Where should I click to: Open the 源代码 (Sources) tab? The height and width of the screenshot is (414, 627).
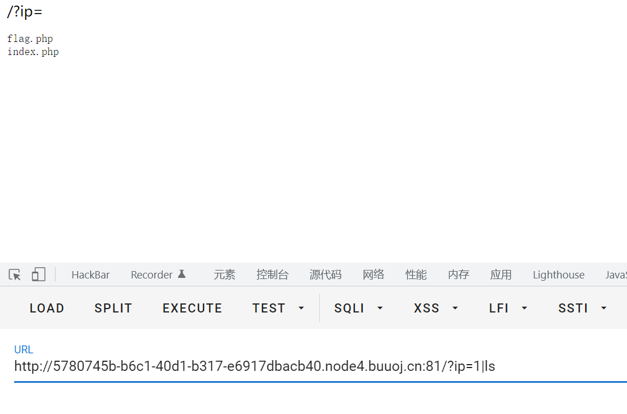[325, 275]
